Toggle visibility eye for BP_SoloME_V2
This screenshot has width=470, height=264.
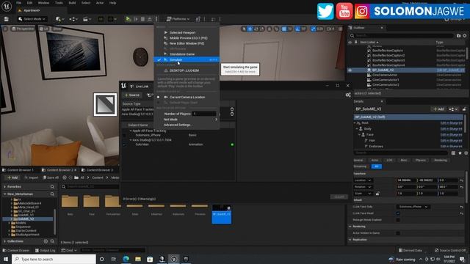350,70
